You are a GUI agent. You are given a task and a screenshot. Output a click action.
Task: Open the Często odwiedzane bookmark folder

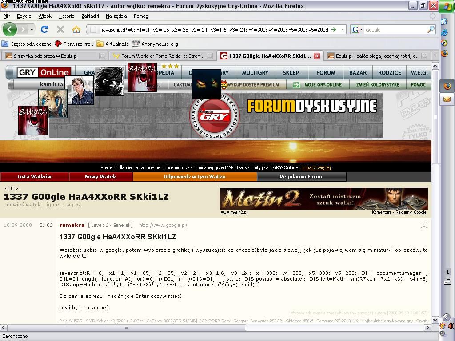27,44
